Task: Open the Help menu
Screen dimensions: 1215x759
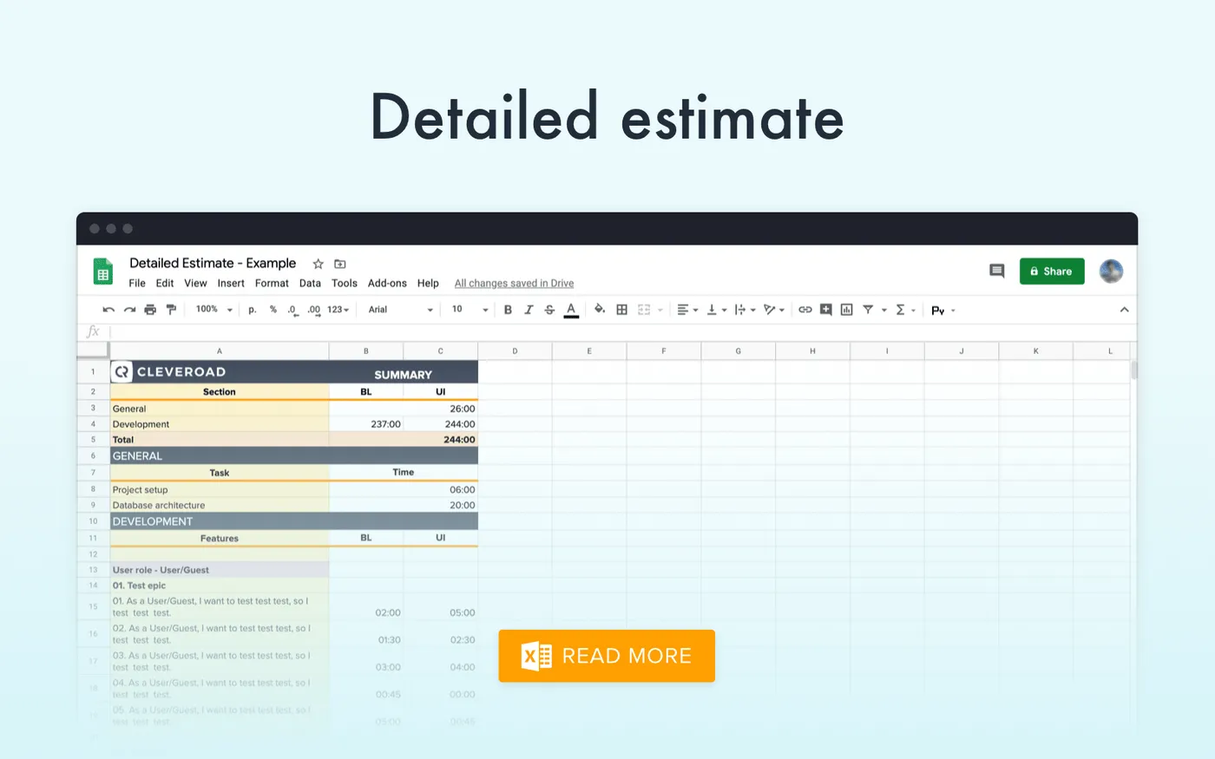Action: (428, 284)
